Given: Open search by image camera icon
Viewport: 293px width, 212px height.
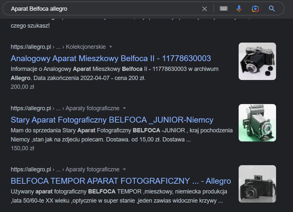Looking at the screenshot, I should [x=255, y=9].
